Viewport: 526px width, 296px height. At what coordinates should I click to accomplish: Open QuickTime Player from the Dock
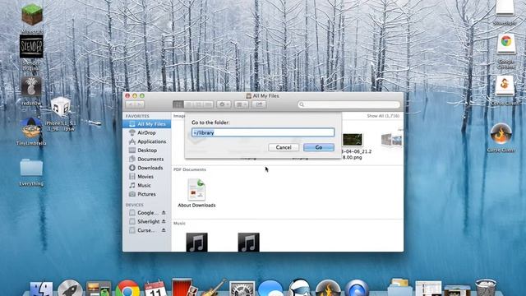[357, 289]
